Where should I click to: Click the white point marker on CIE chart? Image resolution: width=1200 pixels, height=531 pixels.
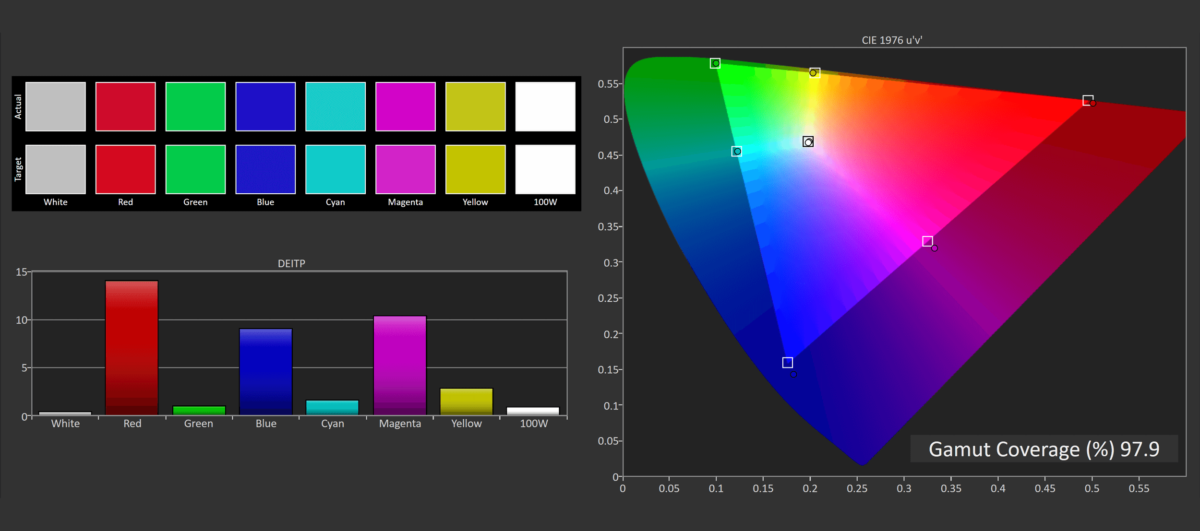click(808, 142)
